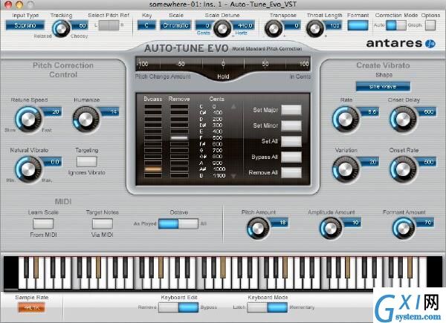The height and width of the screenshot is (323, 446).
Task: Click the Tracking knob
Action: coord(62,29)
